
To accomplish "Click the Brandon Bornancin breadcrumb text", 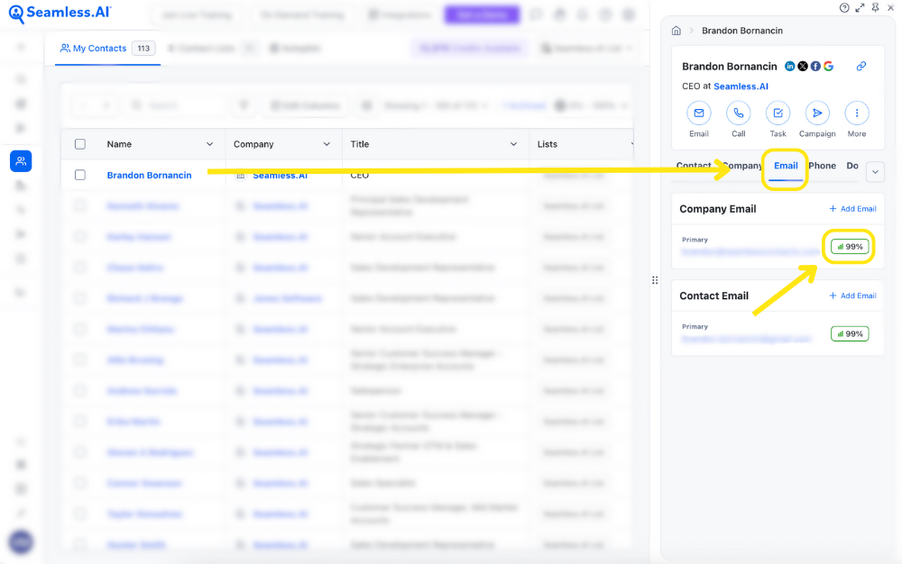I will [x=742, y=31].
